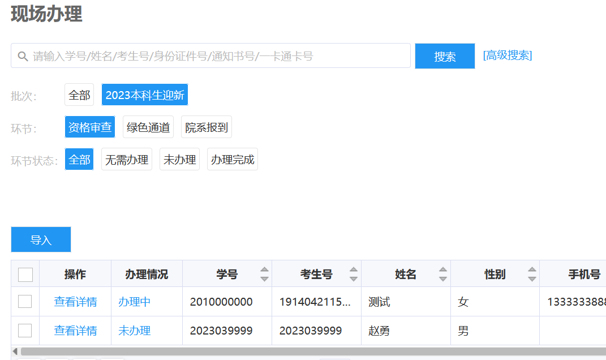Image resolution: width=606 pixels, height=360 pixels.
Task: Click the 性别 column header
Action: 495,275
